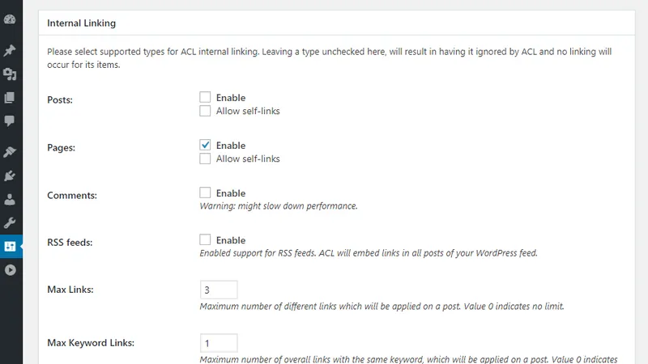Open the Posts pushpin sidebar icon
The image size is (648, 364).
point(10,50)
